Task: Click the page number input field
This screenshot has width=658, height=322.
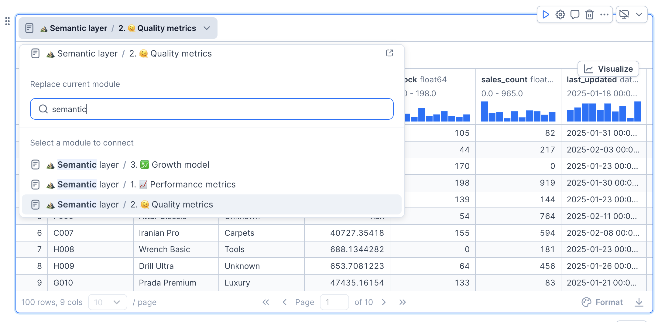Action: (x=334, y=302)
